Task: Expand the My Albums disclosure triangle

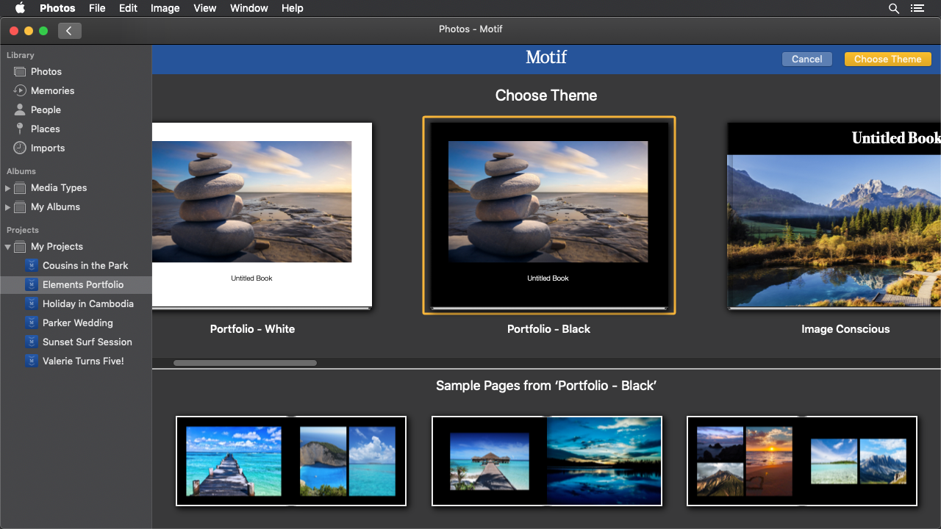Action: point(7,207)
